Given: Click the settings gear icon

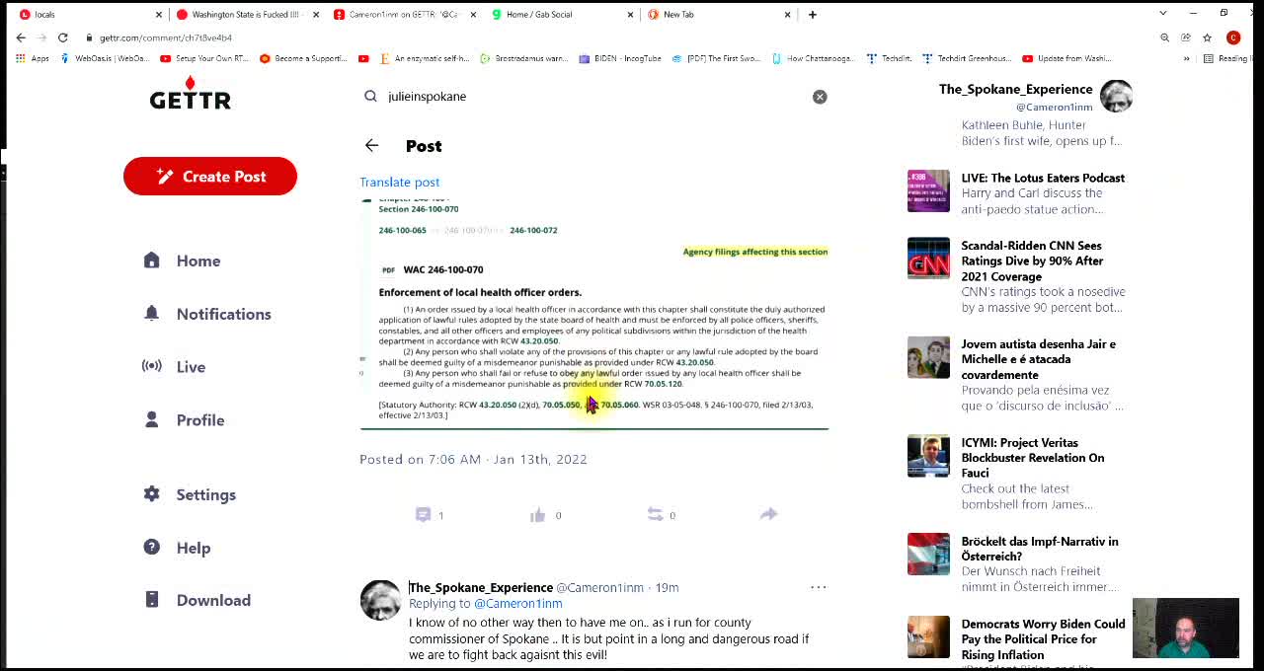Looking at the screenshot, I should tap(151, 493).
